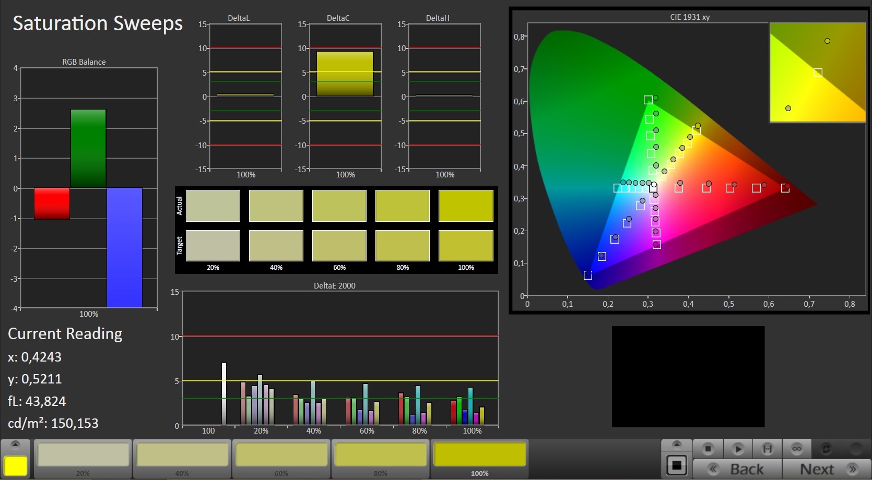Click the blue bar in RGB Balance

tap(124, 247)
